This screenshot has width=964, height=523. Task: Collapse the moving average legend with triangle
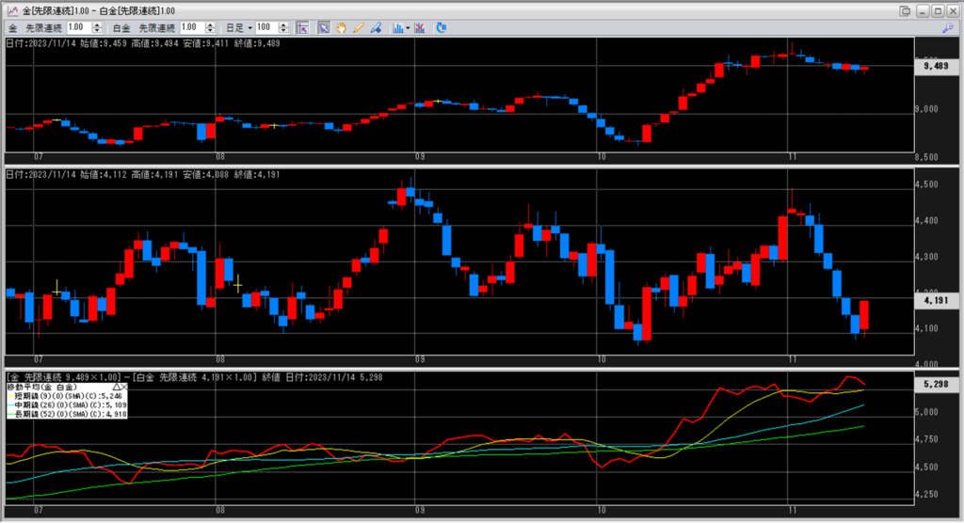click(116, 387)
